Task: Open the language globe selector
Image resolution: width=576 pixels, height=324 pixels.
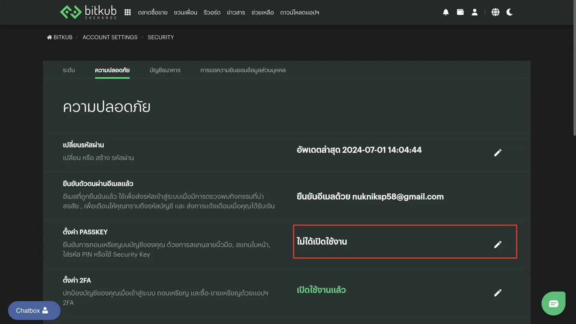Action: (x=495, y=12)
